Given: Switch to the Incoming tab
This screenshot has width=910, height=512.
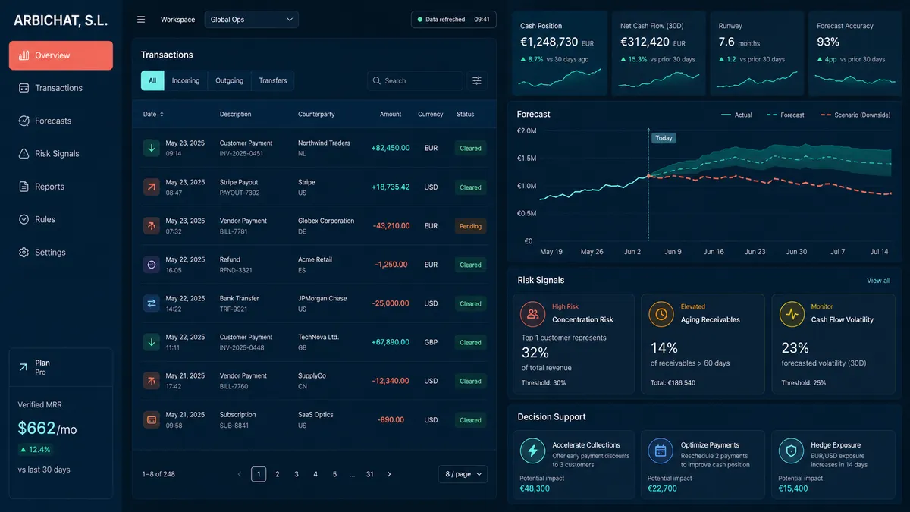Looking at the screenshot, I should 186,80.
